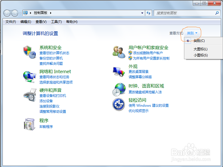Click 使用 Windows 建议的设置 link
Image resolution: width=223 pixels, height=167 pixels.
[149, 105]
